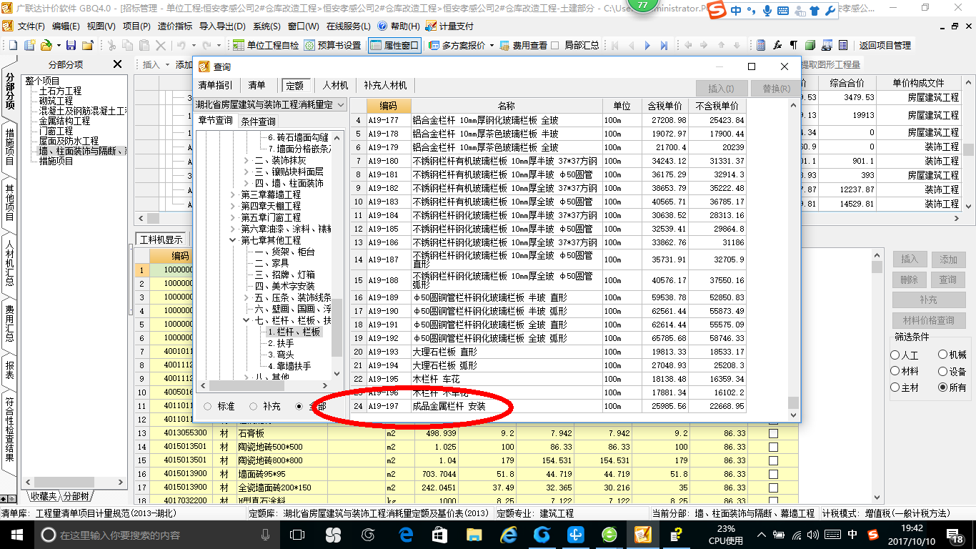Click Sogou wrench settings icon
This screenshot has height=549, width=976.
pyautogui.click(x=830, y=10)
